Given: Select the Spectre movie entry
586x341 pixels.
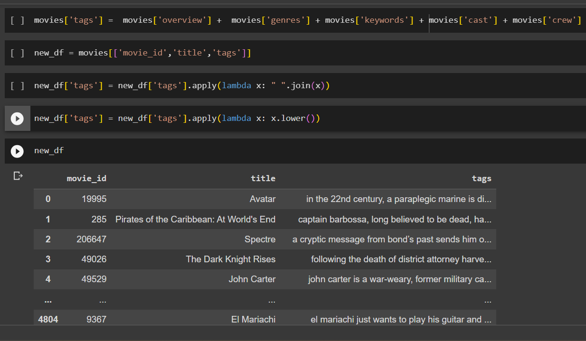Looking at the screenshot, I should tap(260, 239).
